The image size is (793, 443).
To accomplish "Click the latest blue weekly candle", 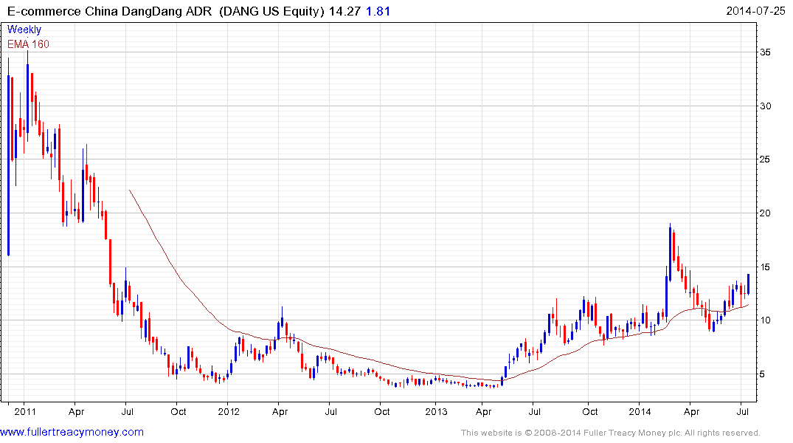I will [x=749, y=284].
